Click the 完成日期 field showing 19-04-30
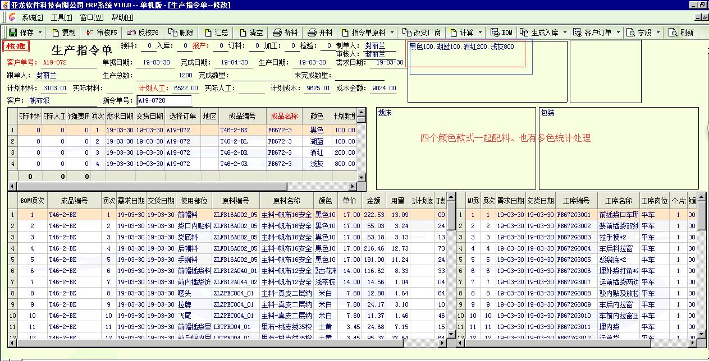The height and width of the screenshot is (361, 709). 234,63
